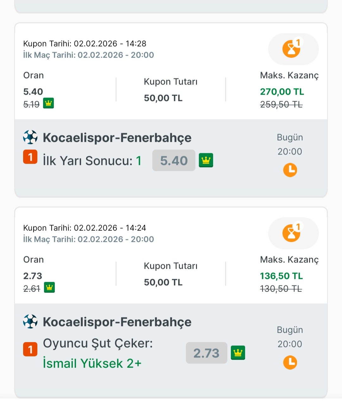This screenshot has height=405, width=342.
Task: Click the crown icon beside the struck-through 2.61 odds
Action: [x=49, y=288]
